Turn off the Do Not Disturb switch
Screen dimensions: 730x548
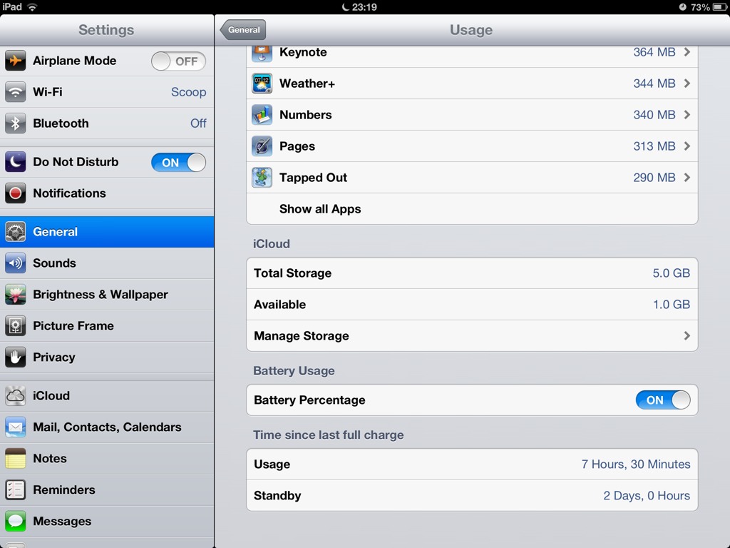(178, 162)
